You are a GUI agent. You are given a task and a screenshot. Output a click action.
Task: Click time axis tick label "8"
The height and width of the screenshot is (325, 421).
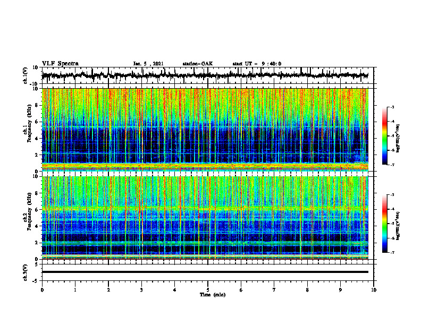pos(307,290)
